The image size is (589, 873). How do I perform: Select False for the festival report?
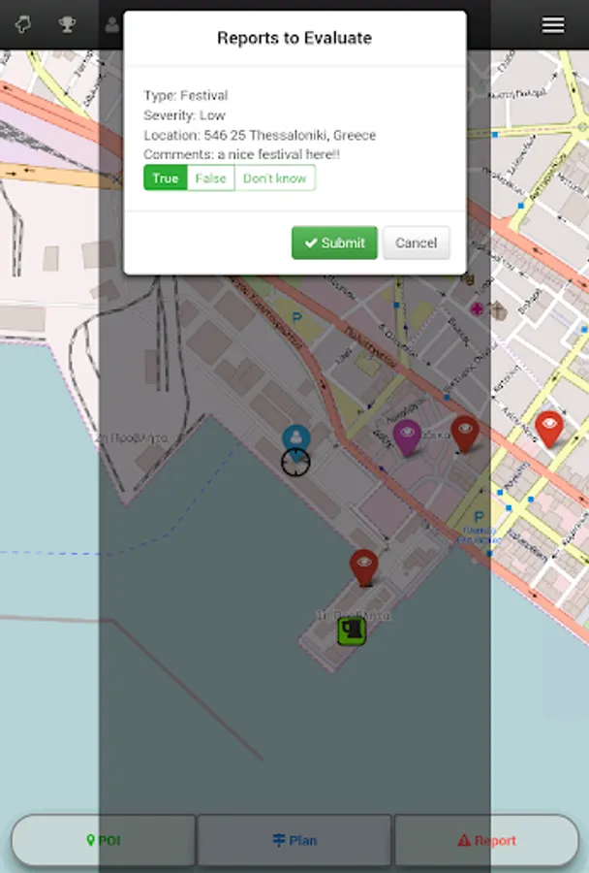coord(211,178)
